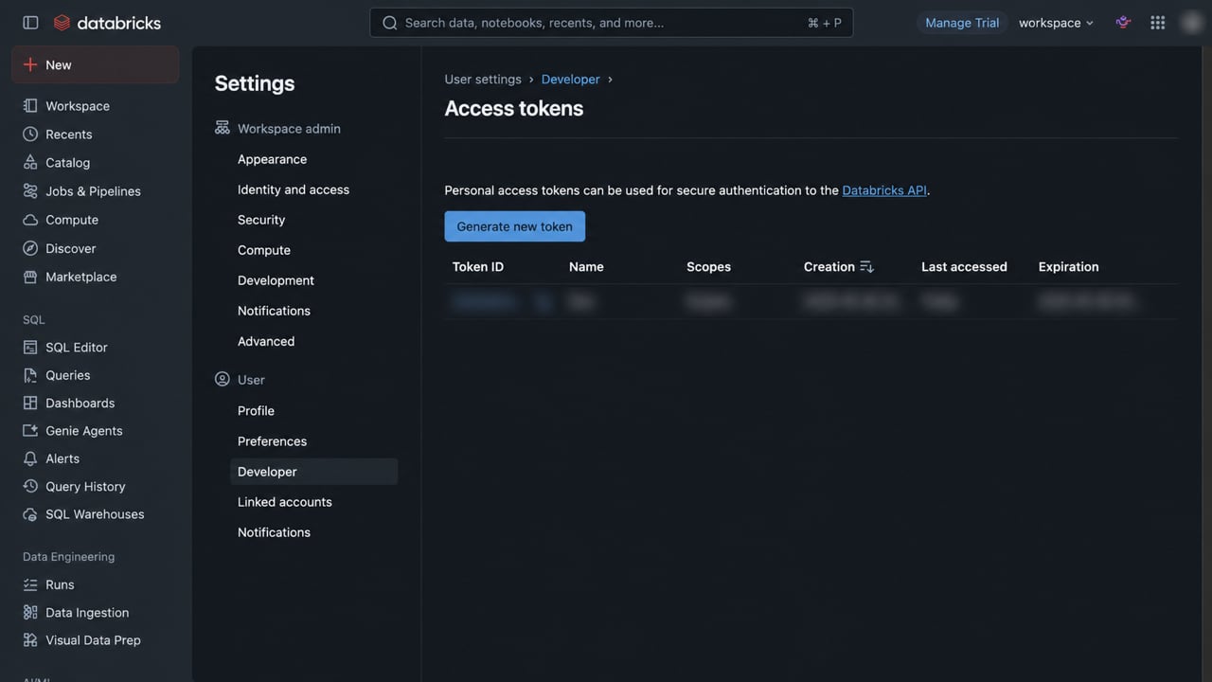Click the Marketplace storefront icon

click(x=30, y=277)
